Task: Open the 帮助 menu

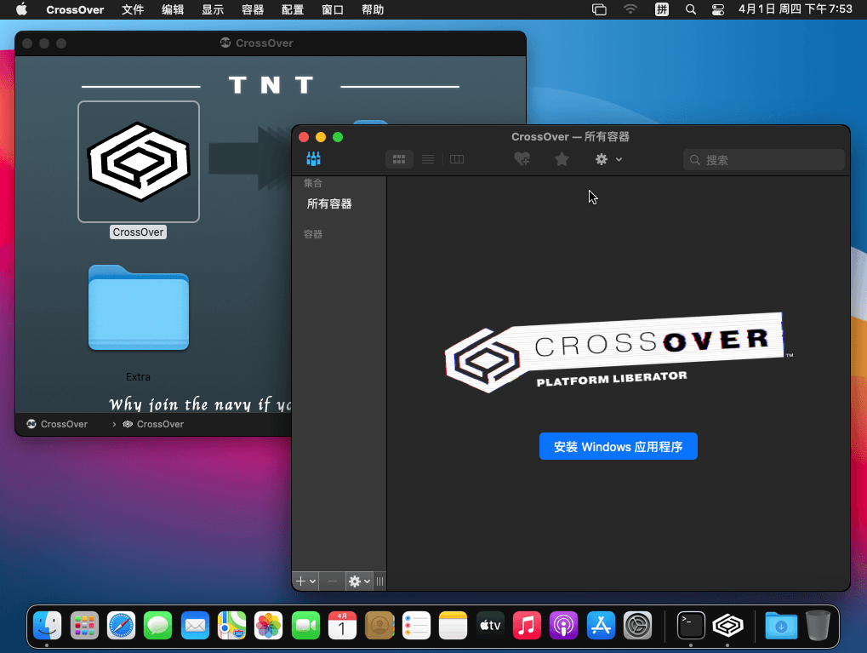Action: click(x=373, y=9)
